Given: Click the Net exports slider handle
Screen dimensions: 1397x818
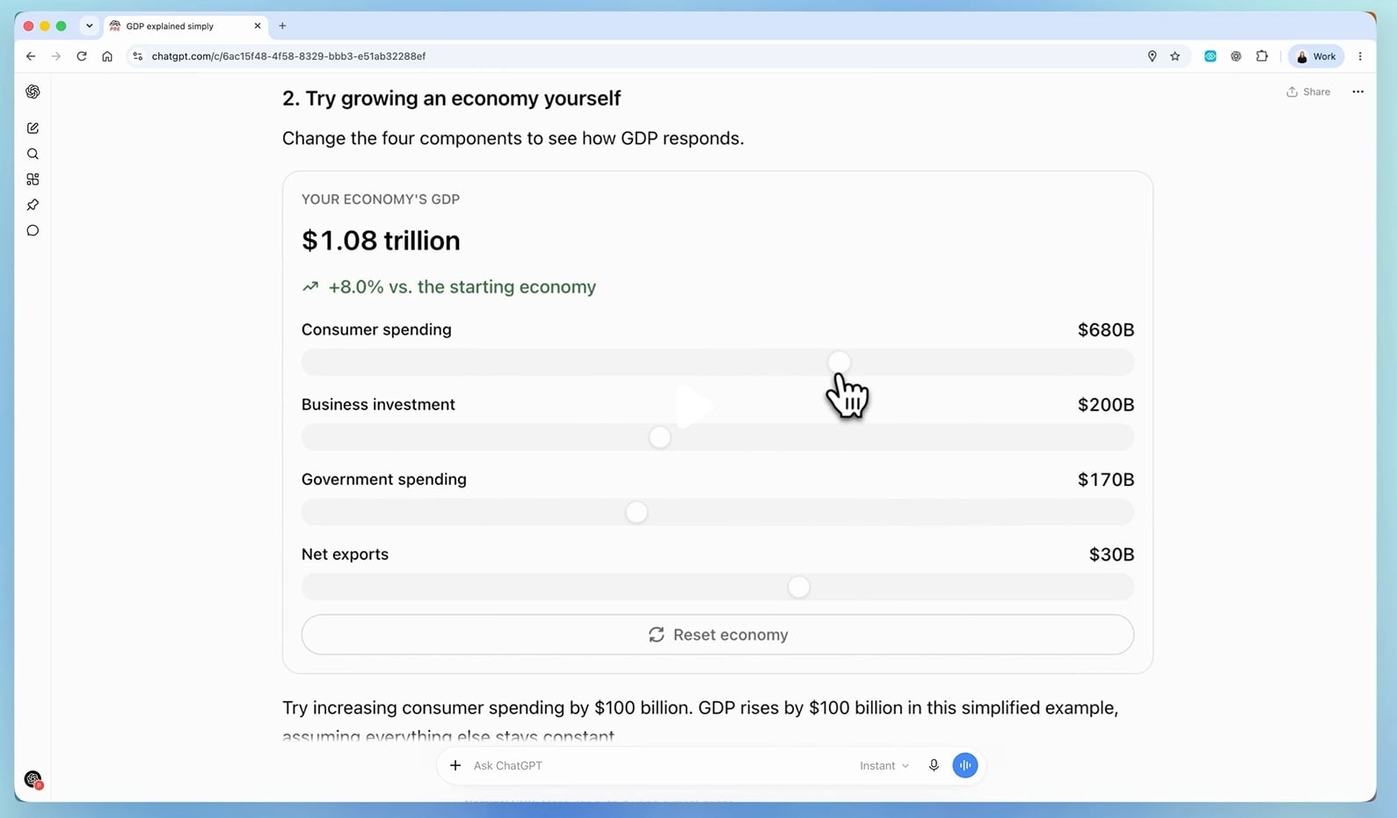Looking at the screenshot, I should pos(798,587).
